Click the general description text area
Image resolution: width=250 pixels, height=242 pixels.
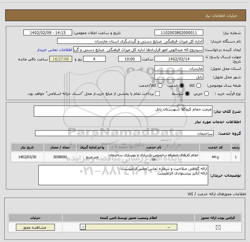[123, 111]
